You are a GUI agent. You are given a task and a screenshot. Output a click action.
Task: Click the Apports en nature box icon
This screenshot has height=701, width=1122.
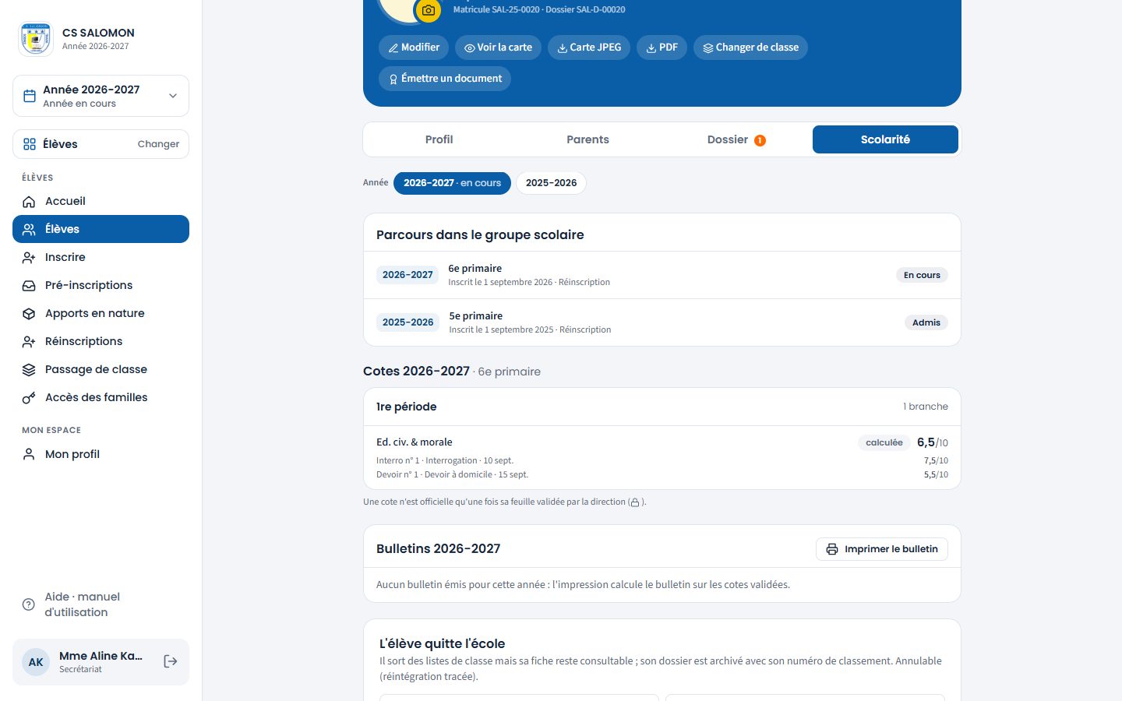pos(29,314)
